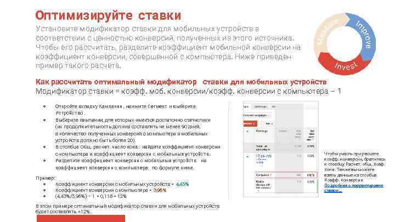The image size is (395, 222).
Task: Select the 'Mobile devices with full browsers' row
Action: [286, 186]
